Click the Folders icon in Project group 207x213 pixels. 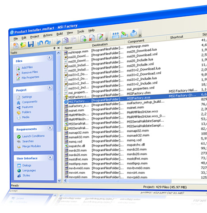pos(19,112)
